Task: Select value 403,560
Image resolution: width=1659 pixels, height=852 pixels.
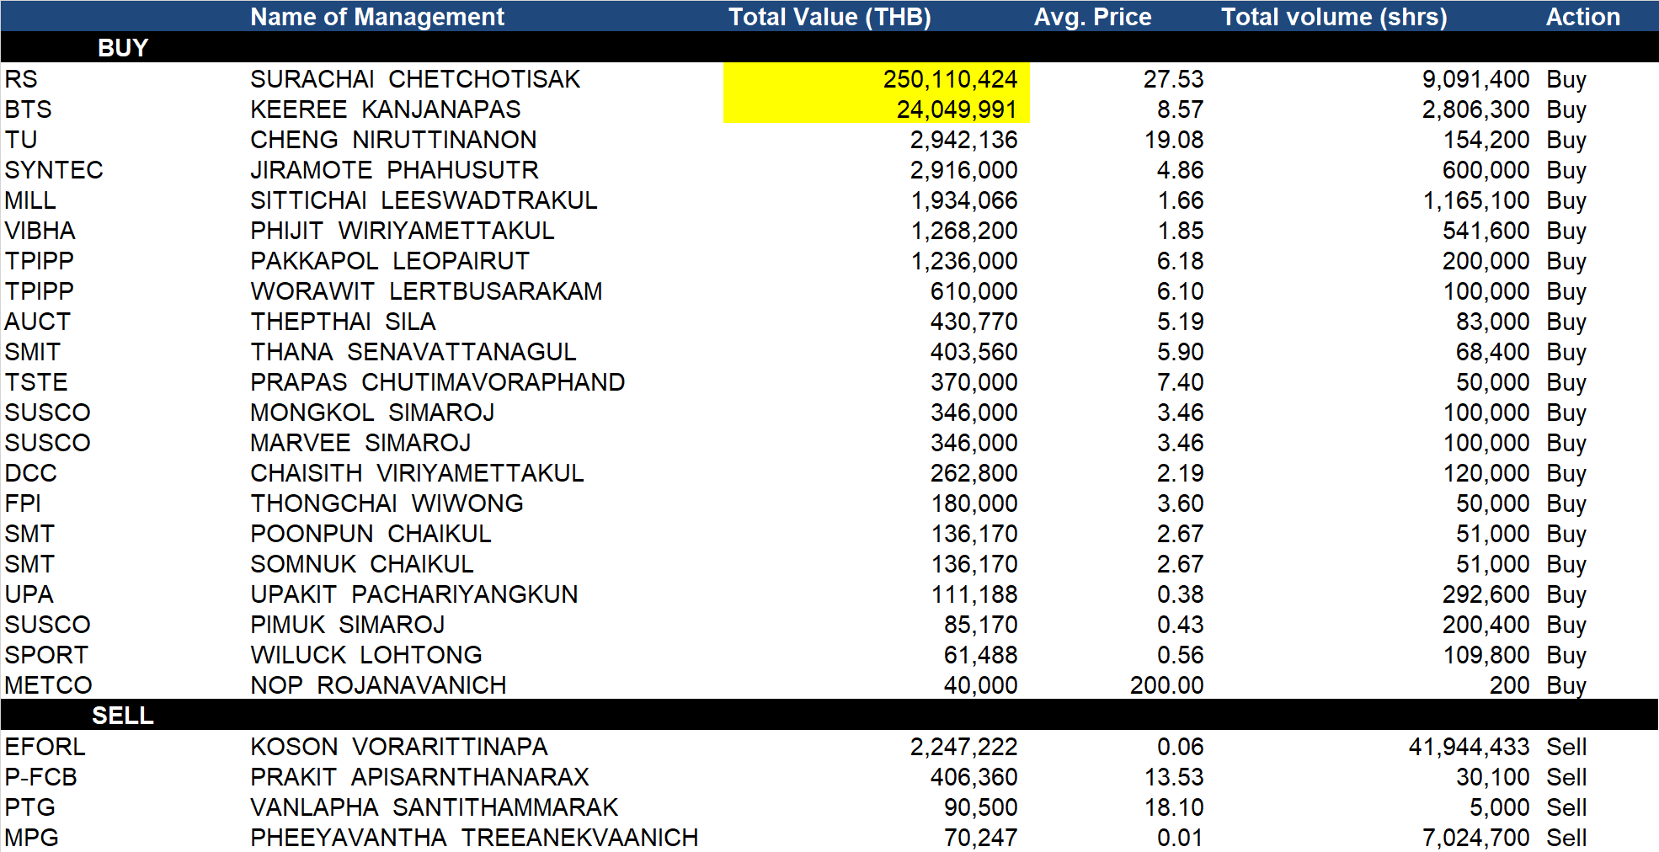Action: pos(974,352)
